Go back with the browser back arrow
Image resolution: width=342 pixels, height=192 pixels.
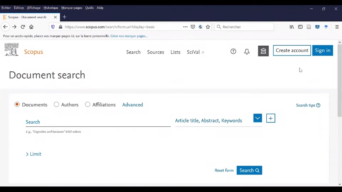pyautogui.click(x=6, y=27)
